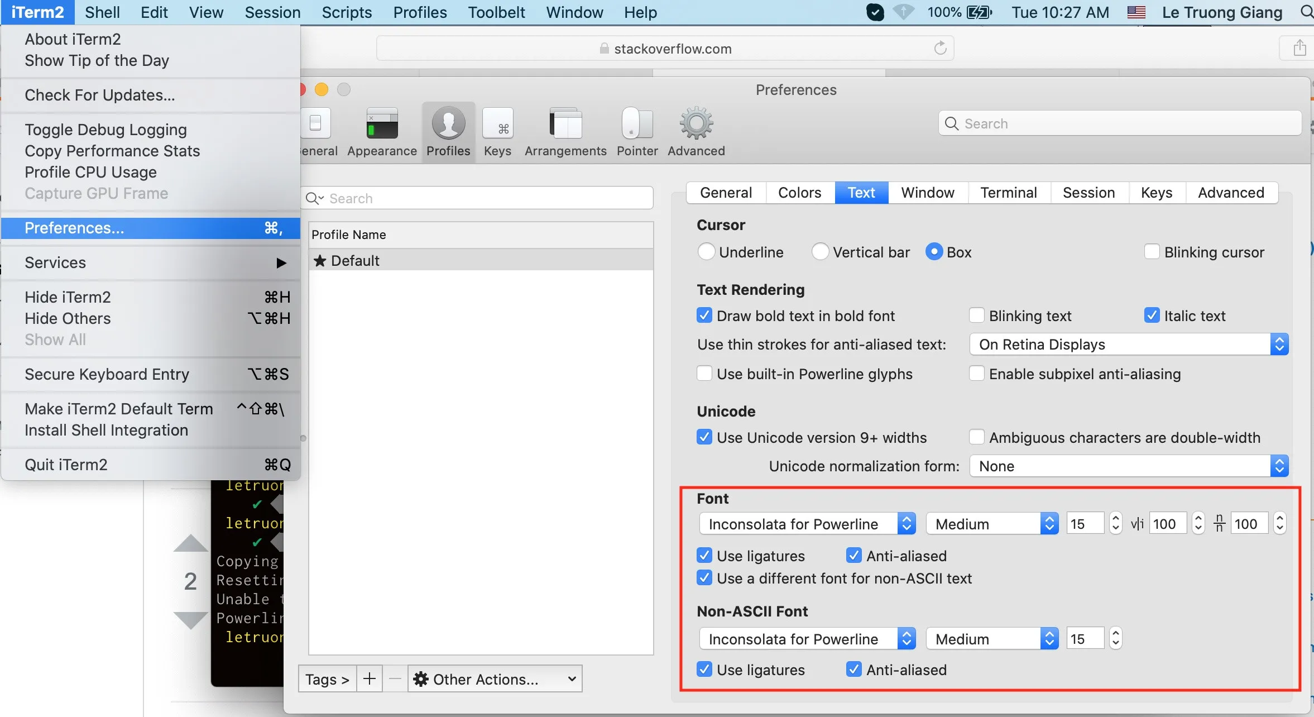Open the Appearance preferences pane icon
The image size is (1314, 717).
coord(382,124)
